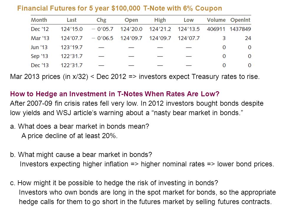283x212 pixels.
Task: Click the Sep '13 last price 122'31.7
Action: [x=72, y=56]
